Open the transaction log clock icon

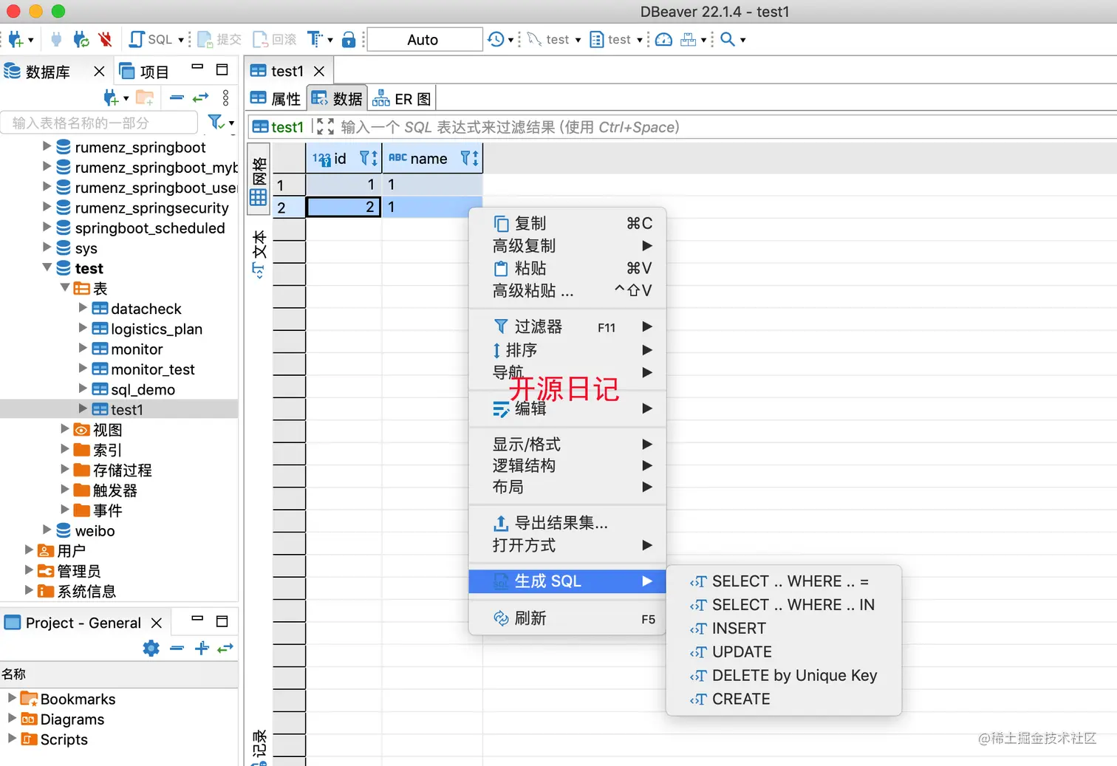pos(496,39)
